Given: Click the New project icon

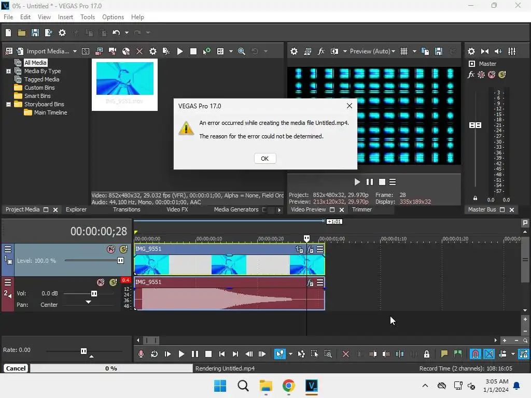Looking at the screenshot, I should pos(8,33).
